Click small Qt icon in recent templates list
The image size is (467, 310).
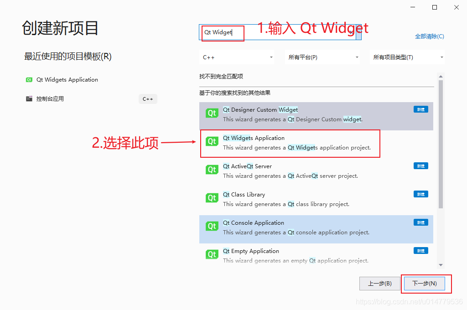(29, 80)
